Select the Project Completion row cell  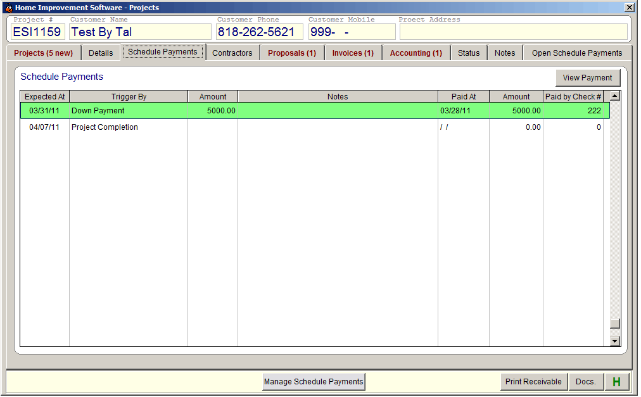(129, 127)
